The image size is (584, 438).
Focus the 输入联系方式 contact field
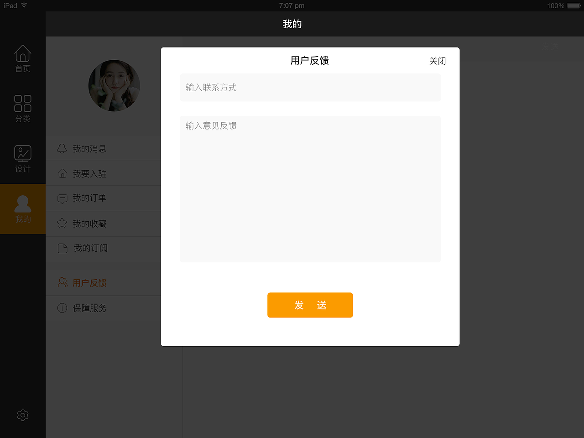310,87
